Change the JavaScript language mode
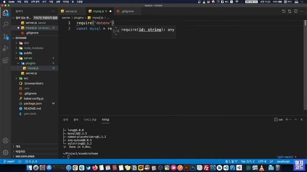The width and height of the screenshot is (307, 172). click(283, 161)
